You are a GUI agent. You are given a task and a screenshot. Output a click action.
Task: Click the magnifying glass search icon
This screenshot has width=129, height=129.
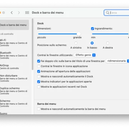[107, 13]
